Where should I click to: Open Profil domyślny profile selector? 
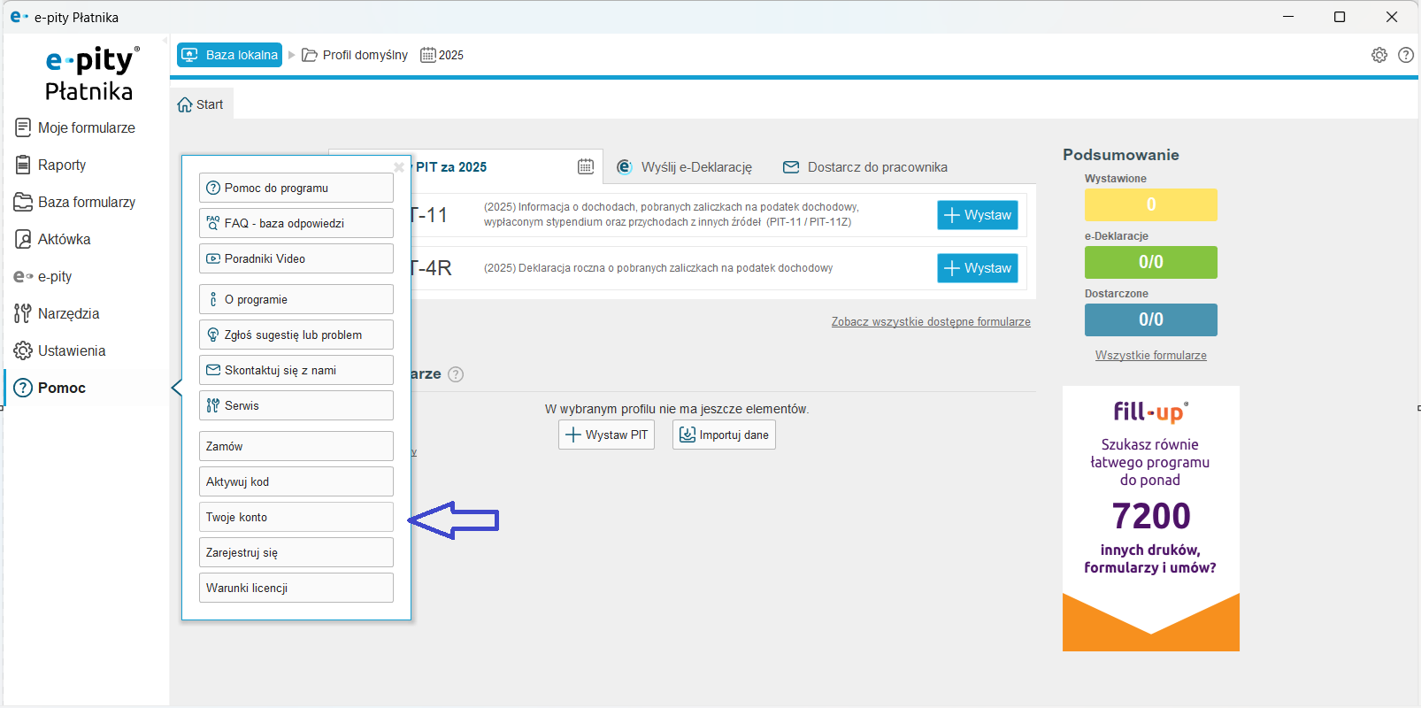point(356,55)
